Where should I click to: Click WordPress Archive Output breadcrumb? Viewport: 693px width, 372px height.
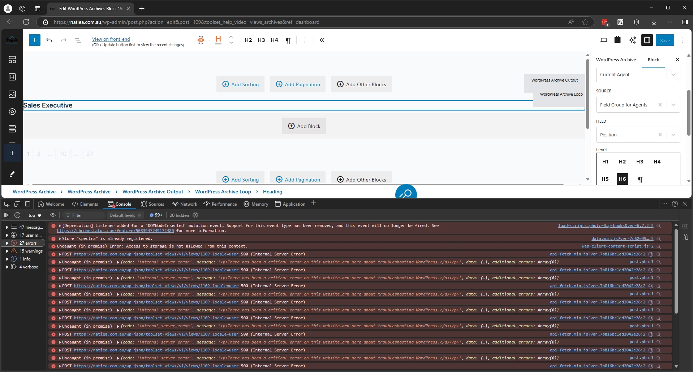coord(153,192)
